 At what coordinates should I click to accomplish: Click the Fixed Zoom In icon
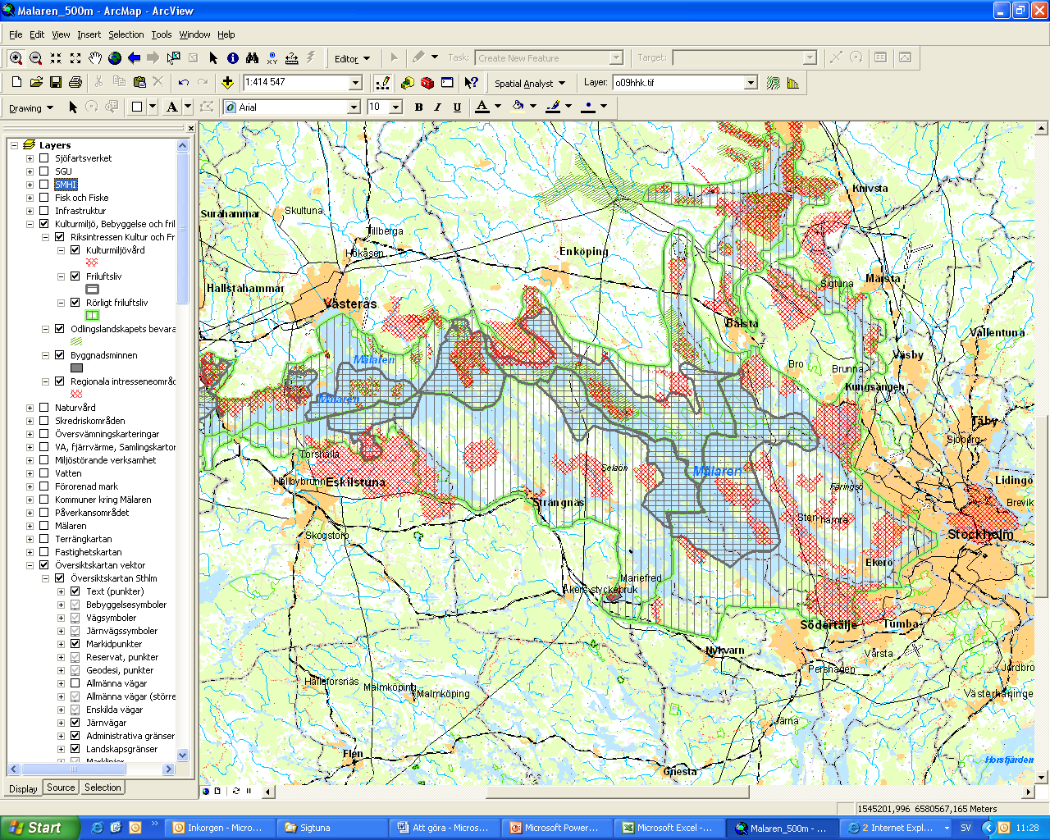56,58
